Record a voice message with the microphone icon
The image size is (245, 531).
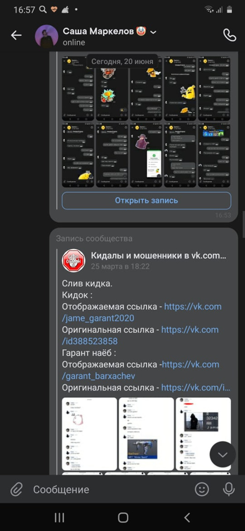(229, 489)
